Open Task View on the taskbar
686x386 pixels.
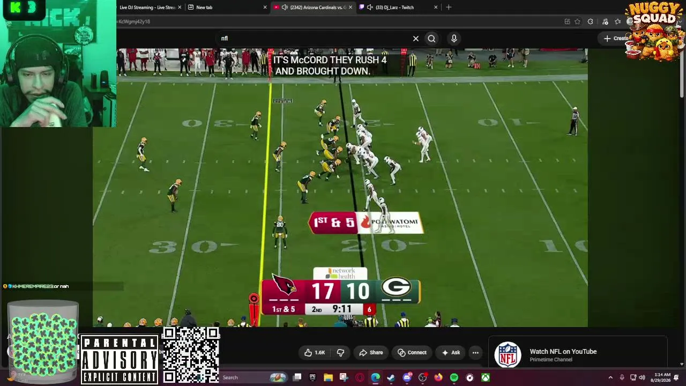pyautogui.click(x=297, y=377)
